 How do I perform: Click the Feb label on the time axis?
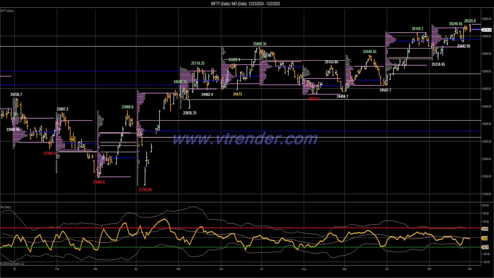[x=57, y=269]
